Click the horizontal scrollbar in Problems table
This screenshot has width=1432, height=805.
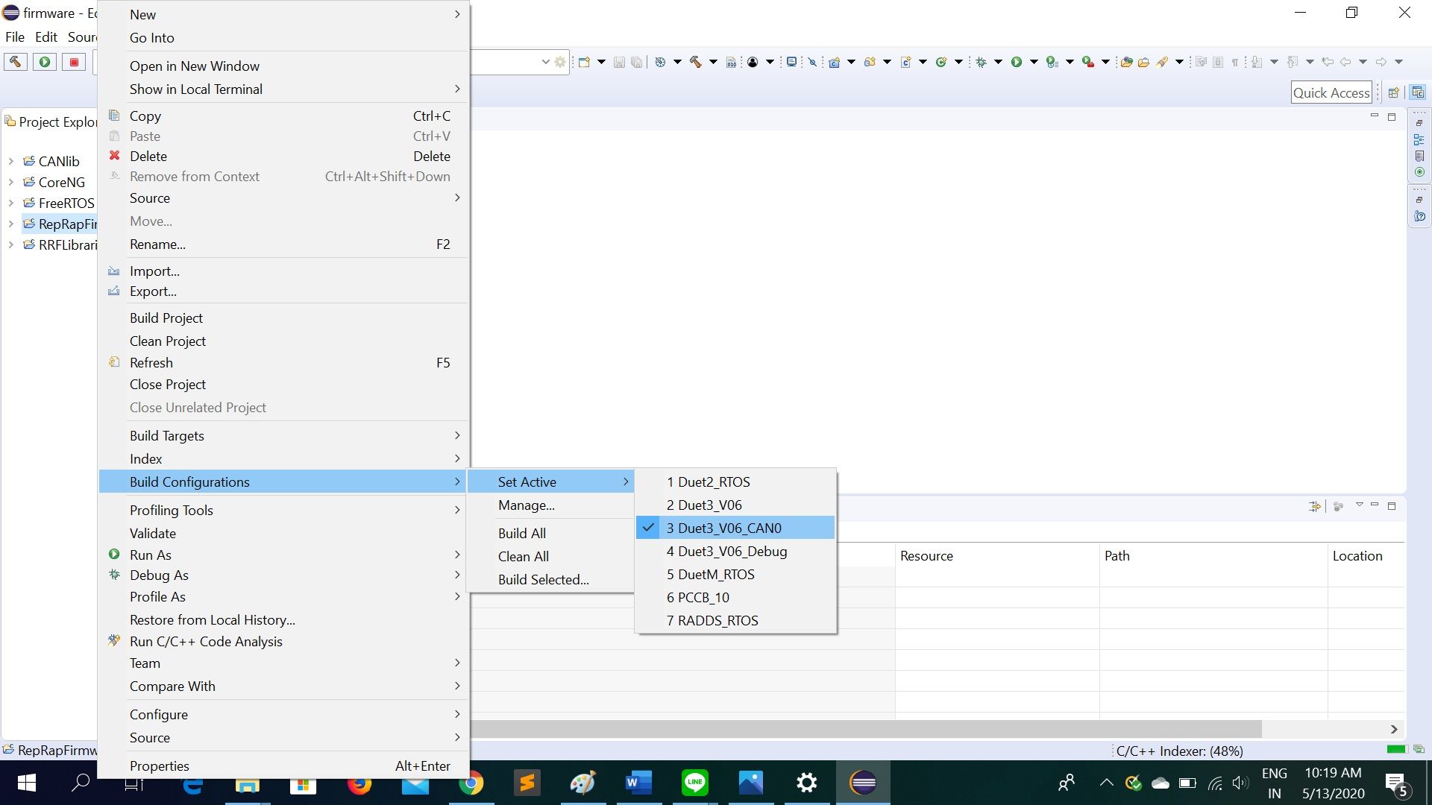coord(865,728)
